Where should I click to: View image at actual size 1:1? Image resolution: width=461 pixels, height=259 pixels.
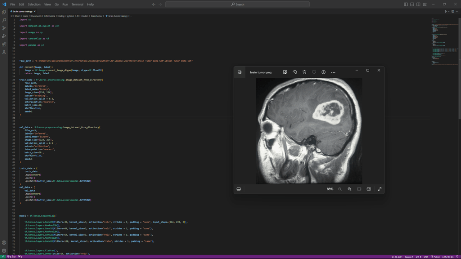tap(369, 189)
